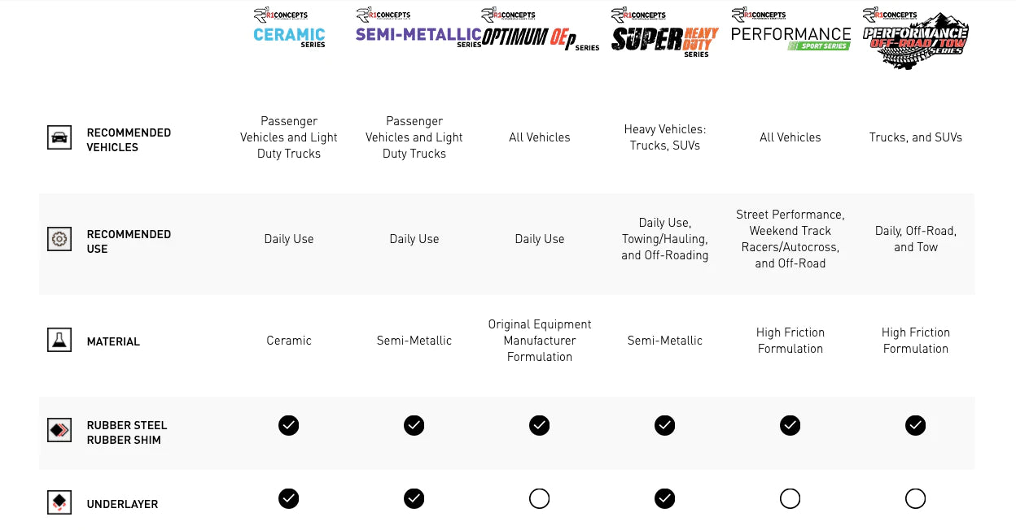The width and height of the screenshot is (1016, 530).
Task: Open the Performance Off-Road/Tow Series logo
Action: click(x=916, y=37)
